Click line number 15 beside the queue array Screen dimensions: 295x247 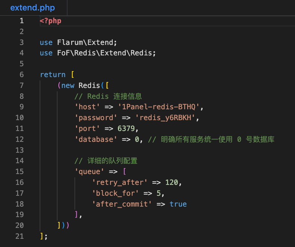[x=19, y=172]
